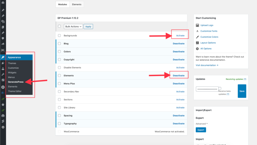Open the Bulk Actions dropdown
This screenshot has height=145, width=257.
[x=73, y=26]
